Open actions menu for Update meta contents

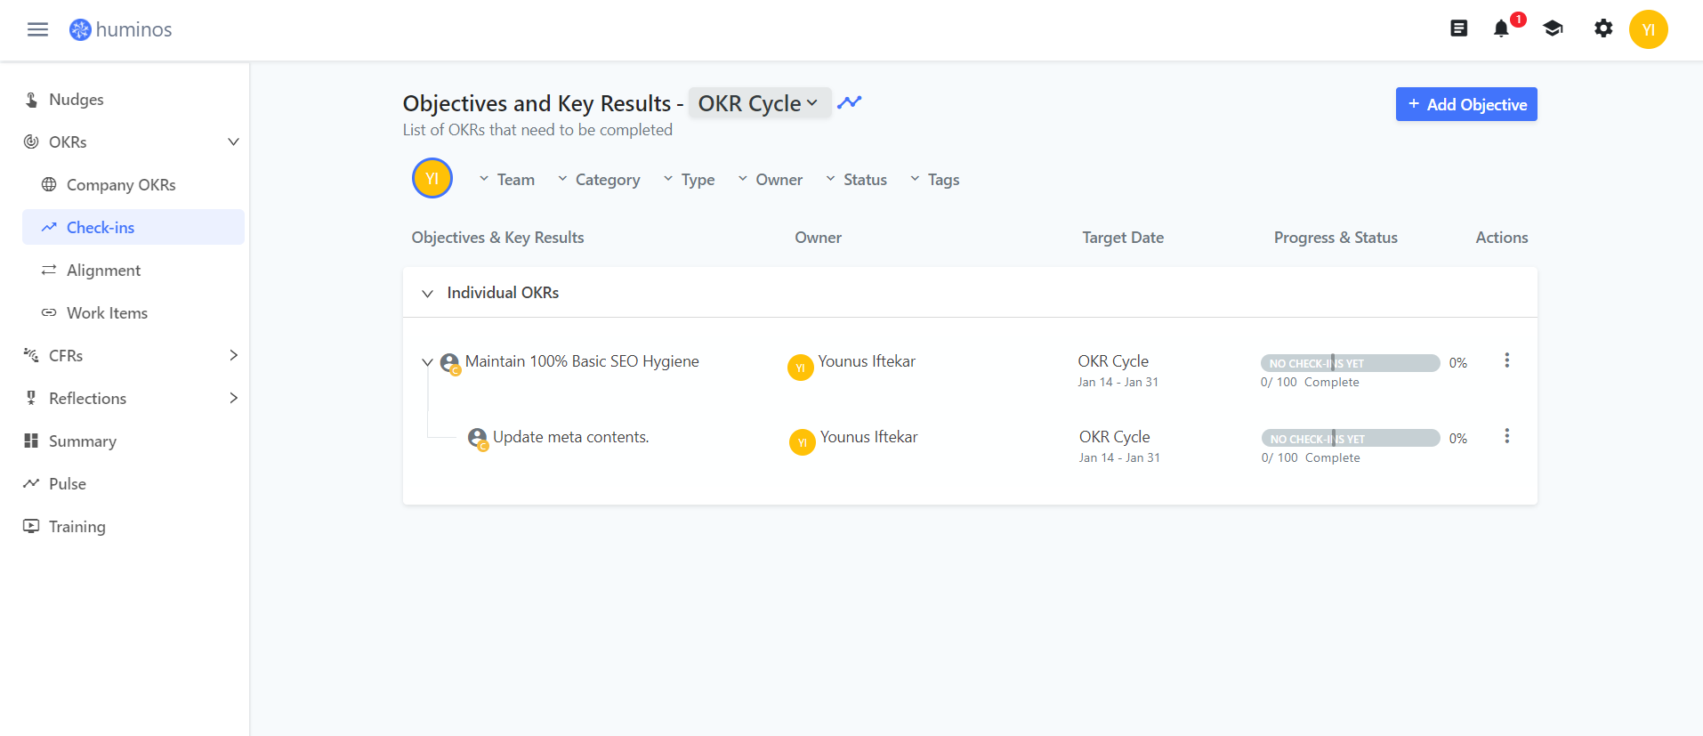[x=1506, y=436]
